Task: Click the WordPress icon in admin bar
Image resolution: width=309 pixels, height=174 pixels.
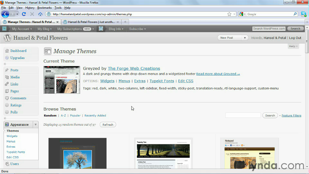Action: 101,29
